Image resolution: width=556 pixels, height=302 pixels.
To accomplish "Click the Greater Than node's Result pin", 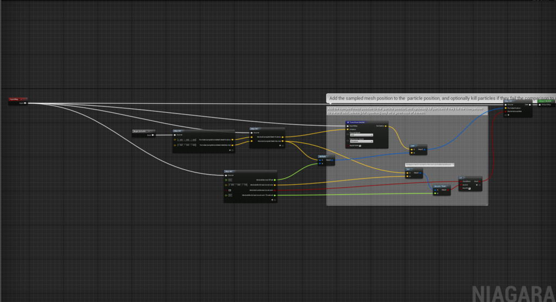I will (448, 190).
